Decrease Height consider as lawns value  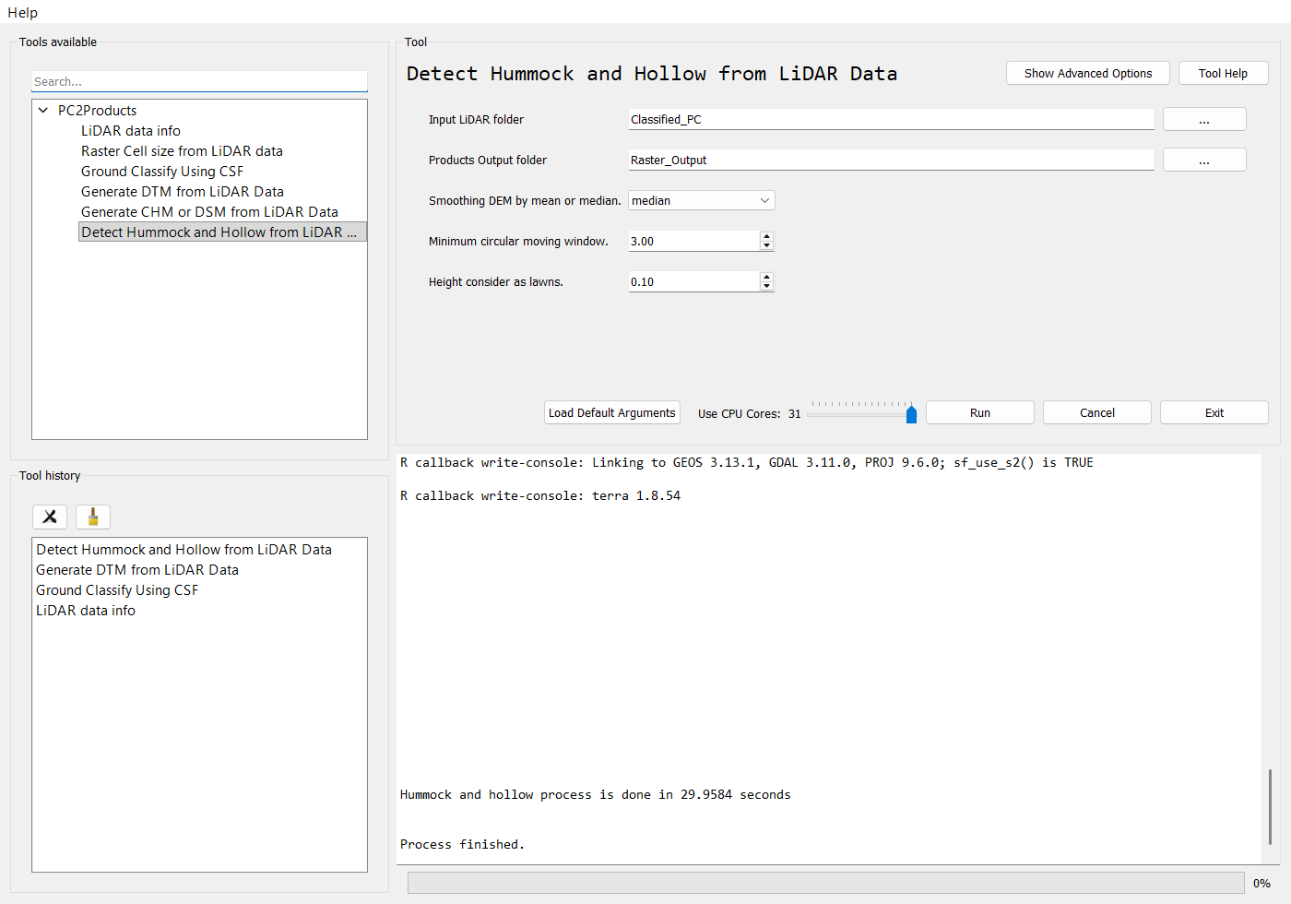[x=766, y=286]
